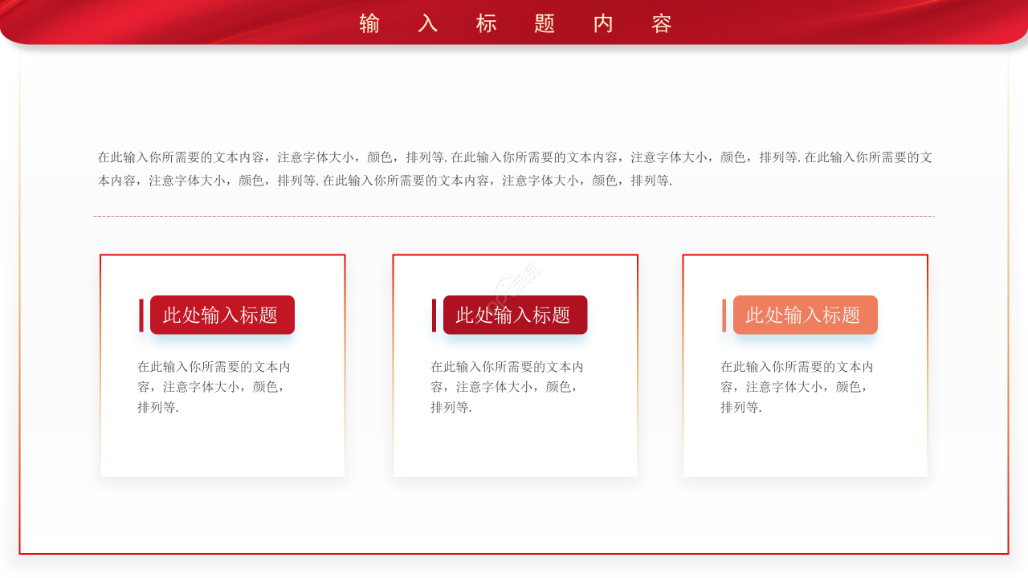Select the intro paragraph above the dashed line
This screenshot has height=578, width=1028.
pyautogui.click(x=515, y=169)
